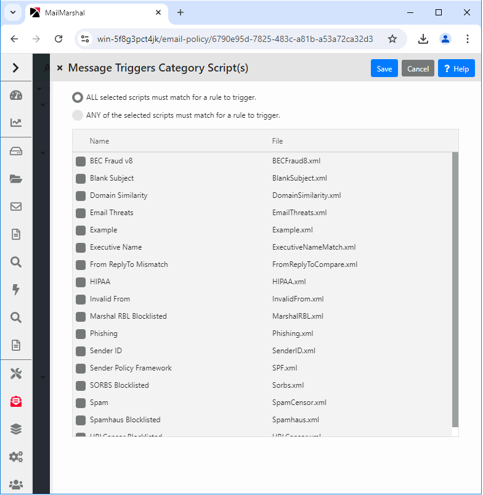Image resolution: width=483 pixels, height=495 pixels.
Task: Check the BEC Fraud v8 script checkbox
Action: click(x=80, y=162)
